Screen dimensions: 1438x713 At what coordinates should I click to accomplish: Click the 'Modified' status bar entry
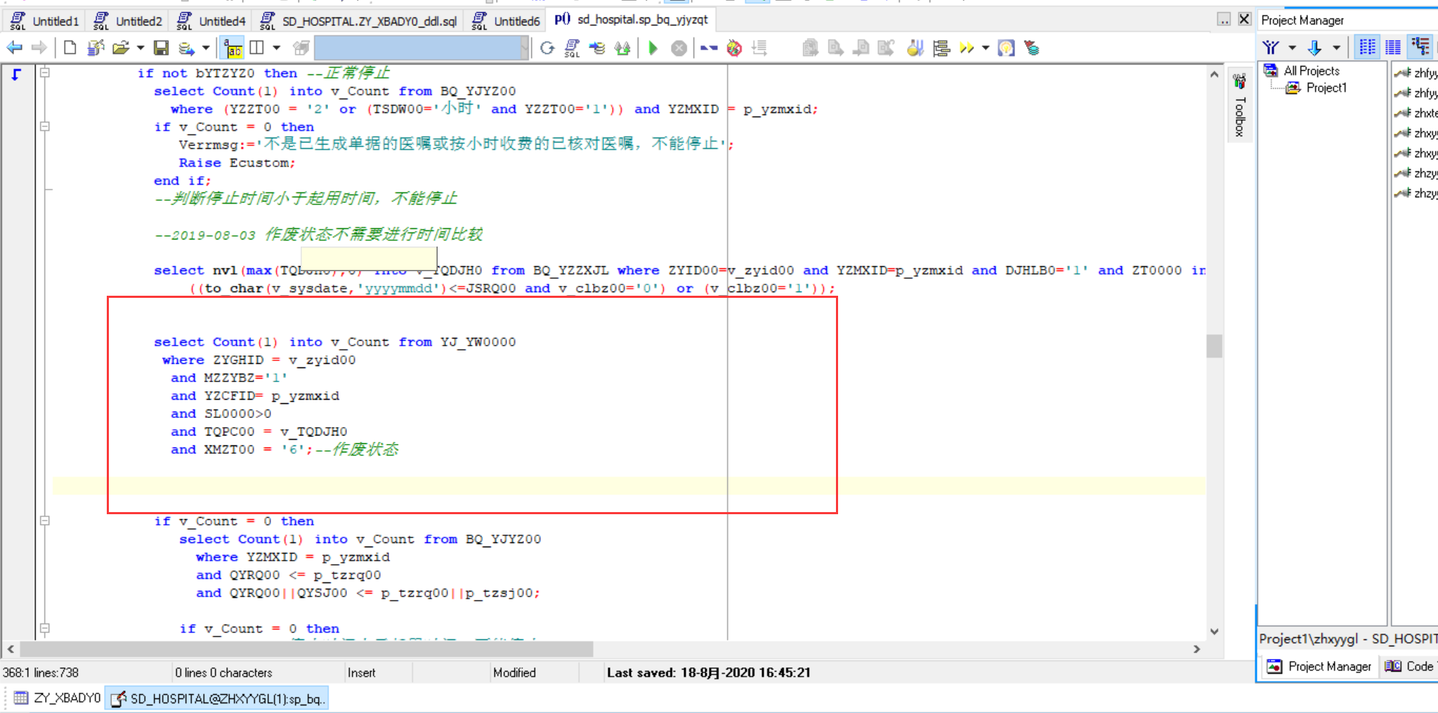pos(514,672)
